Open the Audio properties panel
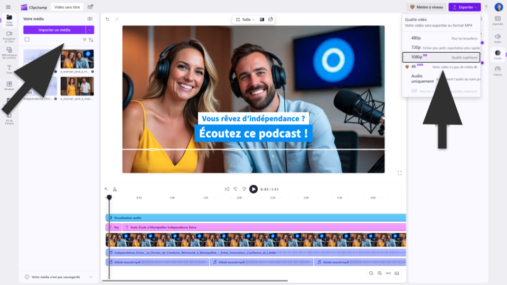Viewport: 507px width, 285px height. 497,38
